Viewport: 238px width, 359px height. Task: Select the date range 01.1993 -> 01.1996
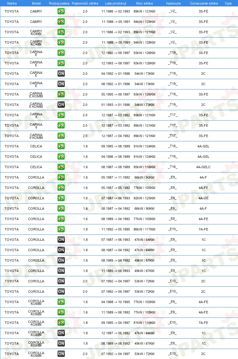pyautogui.click(x=116, y=105)
